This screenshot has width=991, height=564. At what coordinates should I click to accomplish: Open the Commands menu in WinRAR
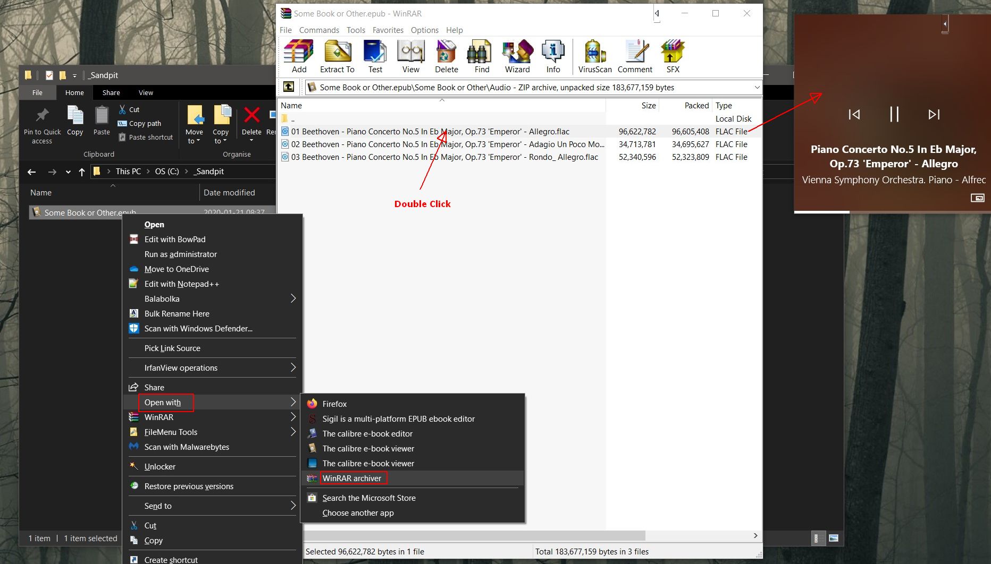click(x=319, y=30)
